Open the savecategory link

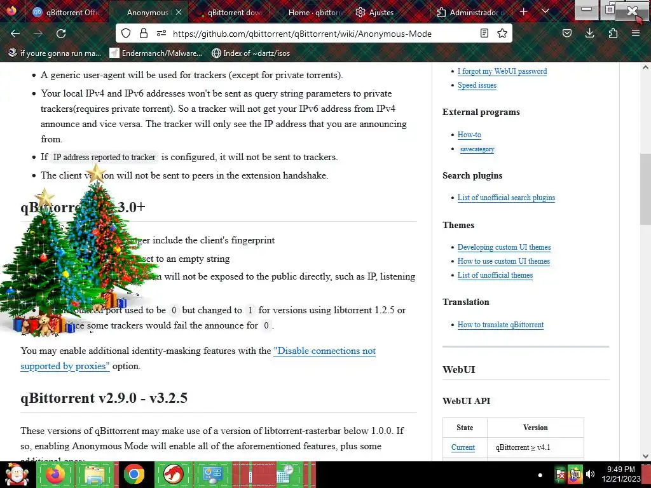pyautogui.click(x=477, y=149)
